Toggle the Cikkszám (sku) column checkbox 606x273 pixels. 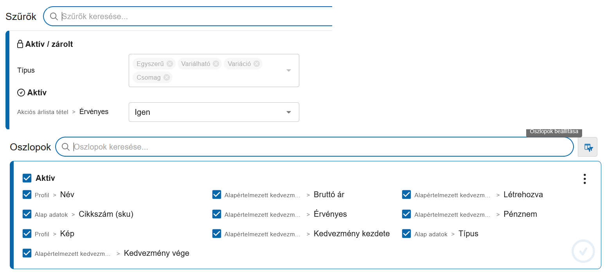[27, 214]
